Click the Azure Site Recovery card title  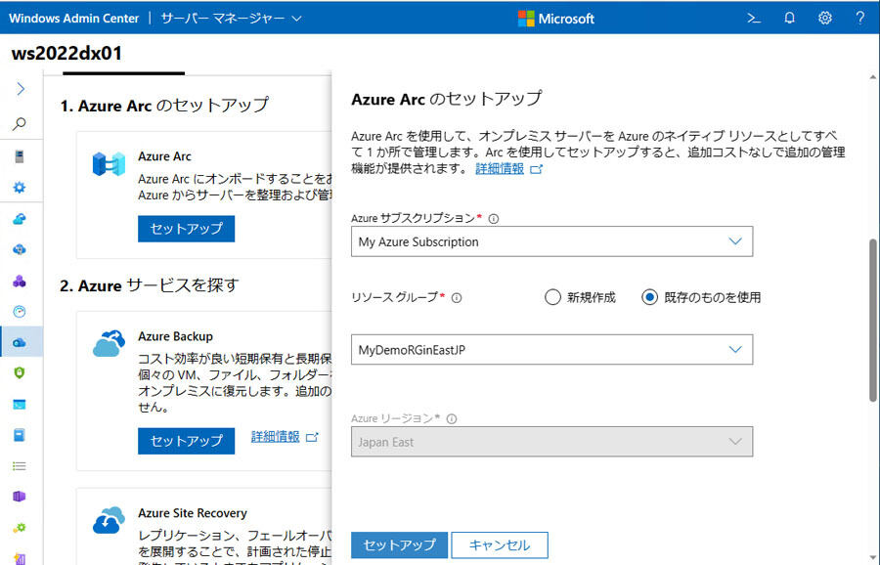(193, 513)
